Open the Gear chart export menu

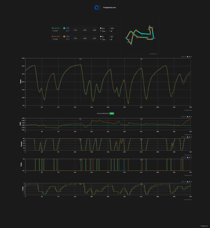coord(191,182)
